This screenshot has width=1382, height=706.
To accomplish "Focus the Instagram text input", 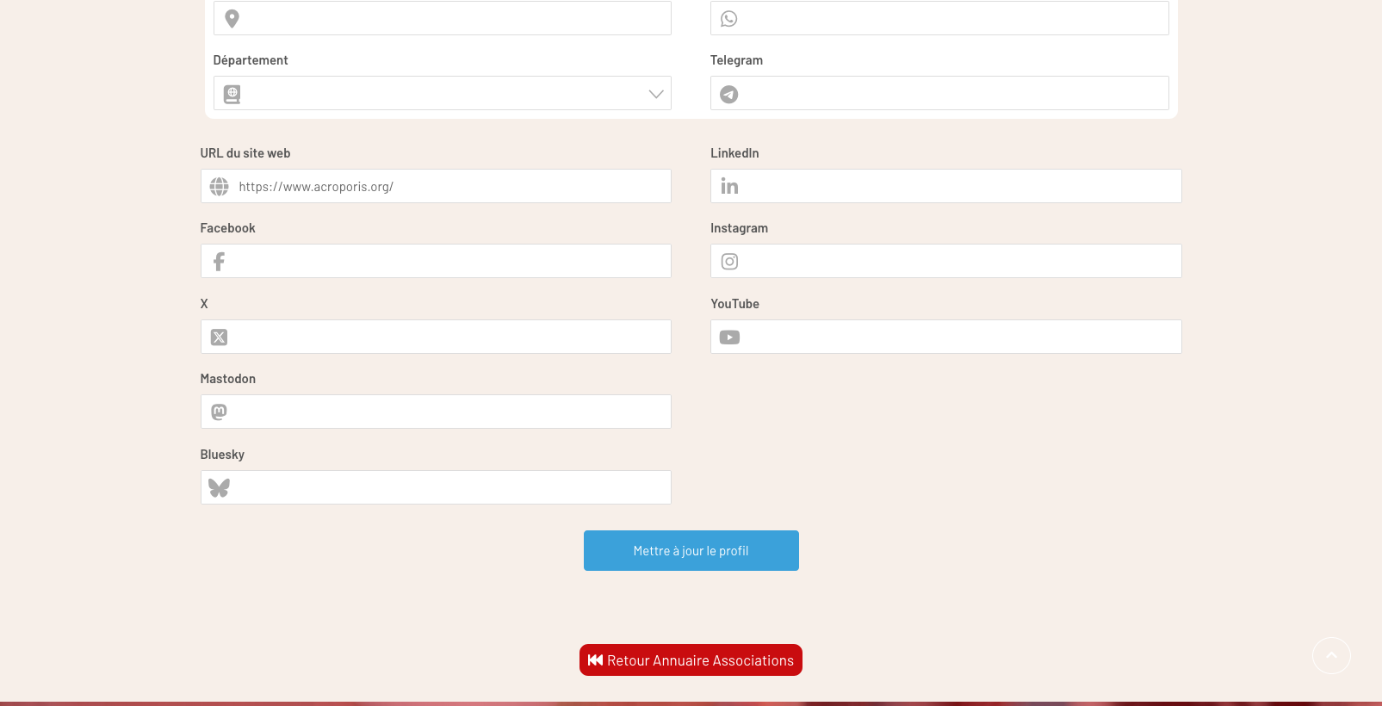I will coord(956,262).
